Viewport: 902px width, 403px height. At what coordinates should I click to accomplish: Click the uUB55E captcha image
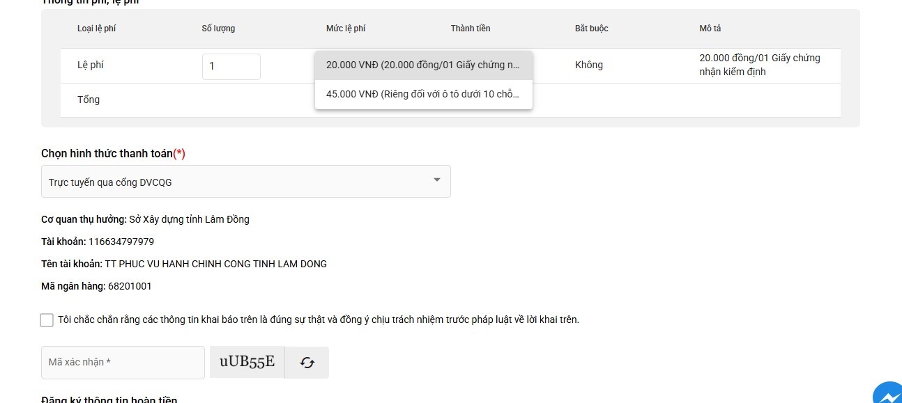coord(247,362)
